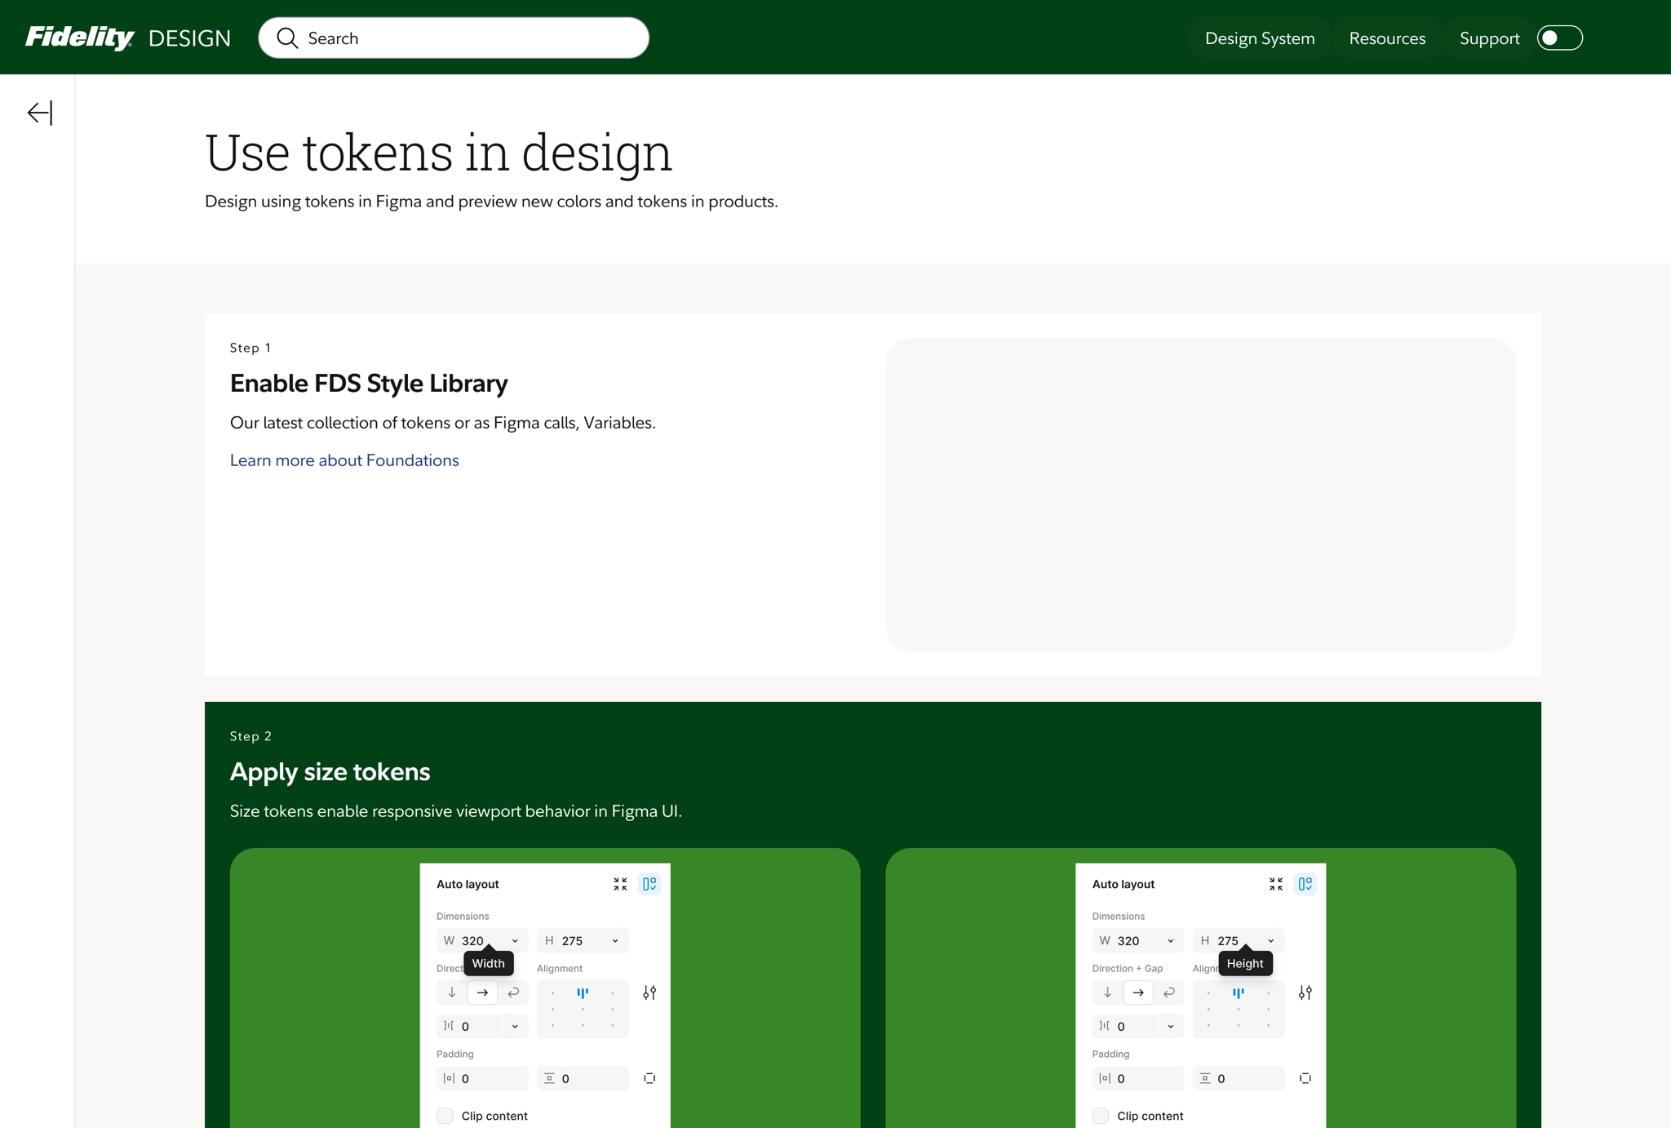Open the Resources menu
The height and width of the screenshot is (1128, 1671).
[1386, 38]
